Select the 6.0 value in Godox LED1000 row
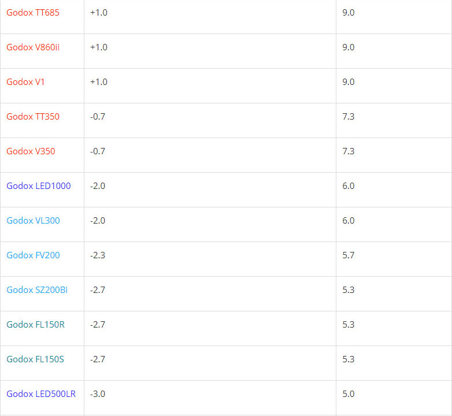The width and height of the screenshot is (452, 416). click(348, 186)
